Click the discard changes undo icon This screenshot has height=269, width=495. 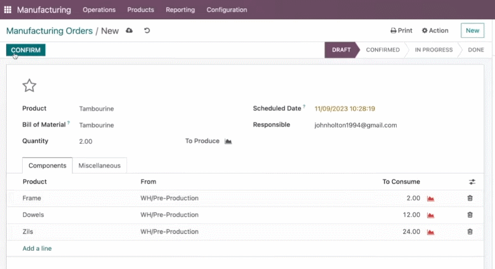[x=147, y=30]
